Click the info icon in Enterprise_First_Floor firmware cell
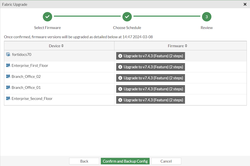 coord(120,67)
